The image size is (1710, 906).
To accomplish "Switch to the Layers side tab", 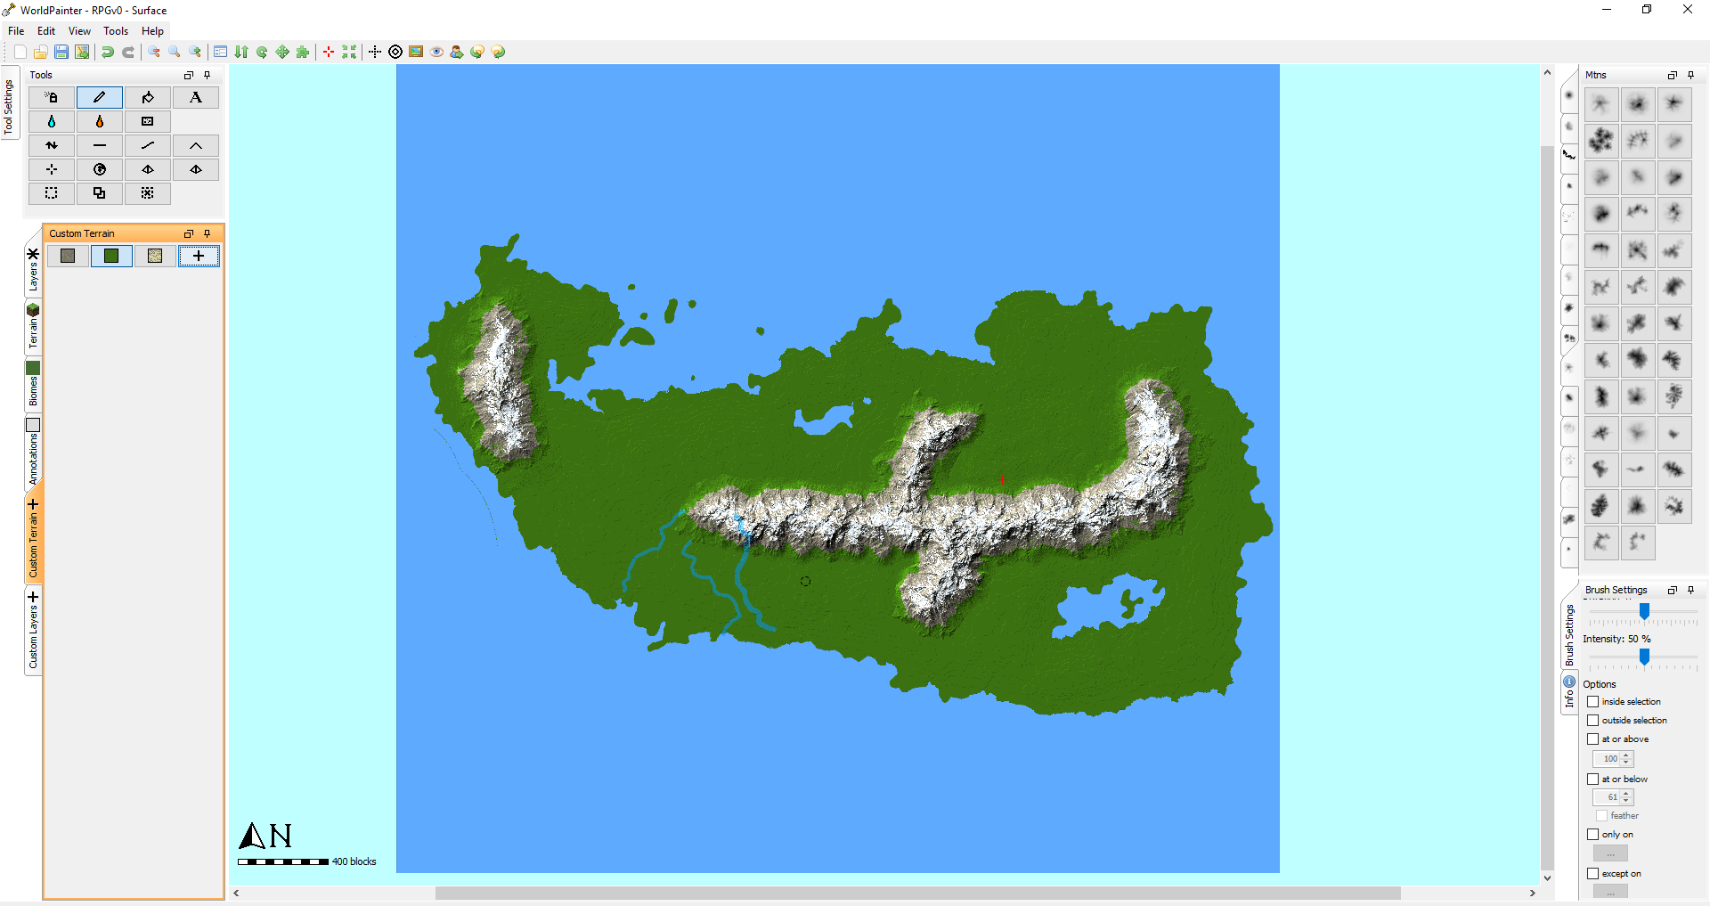I will pyautogui.click(x=33, y=270).
